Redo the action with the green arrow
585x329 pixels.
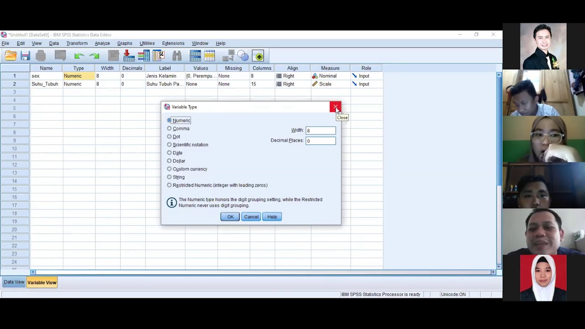coord(95,56)
